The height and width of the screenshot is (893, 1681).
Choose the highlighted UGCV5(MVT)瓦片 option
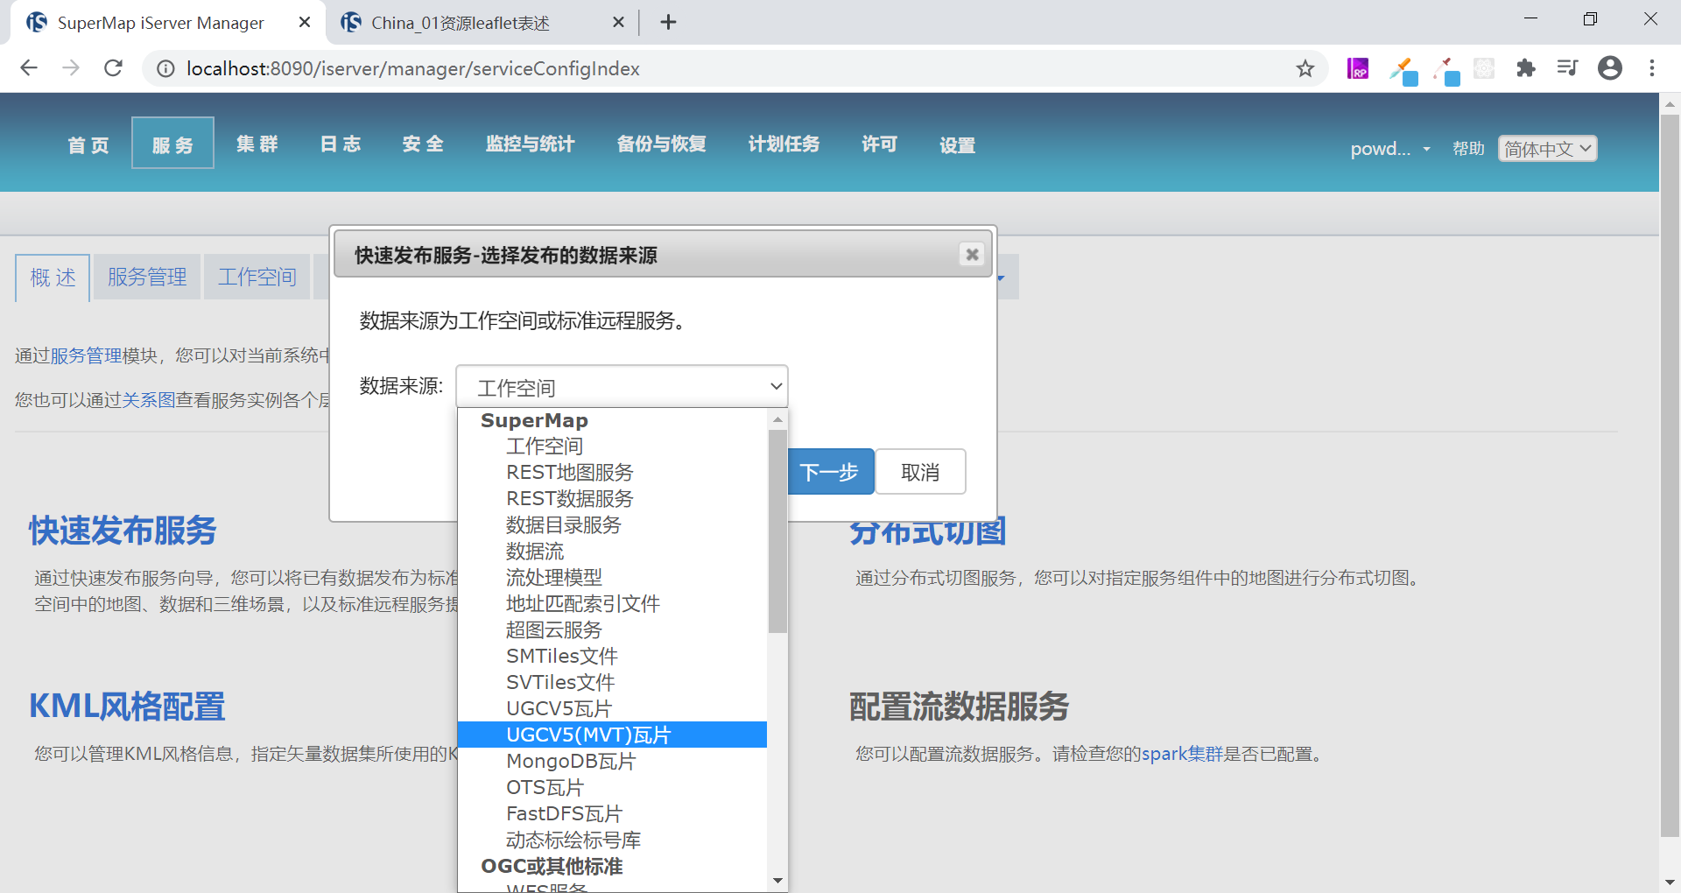click(x=612, y=735)
